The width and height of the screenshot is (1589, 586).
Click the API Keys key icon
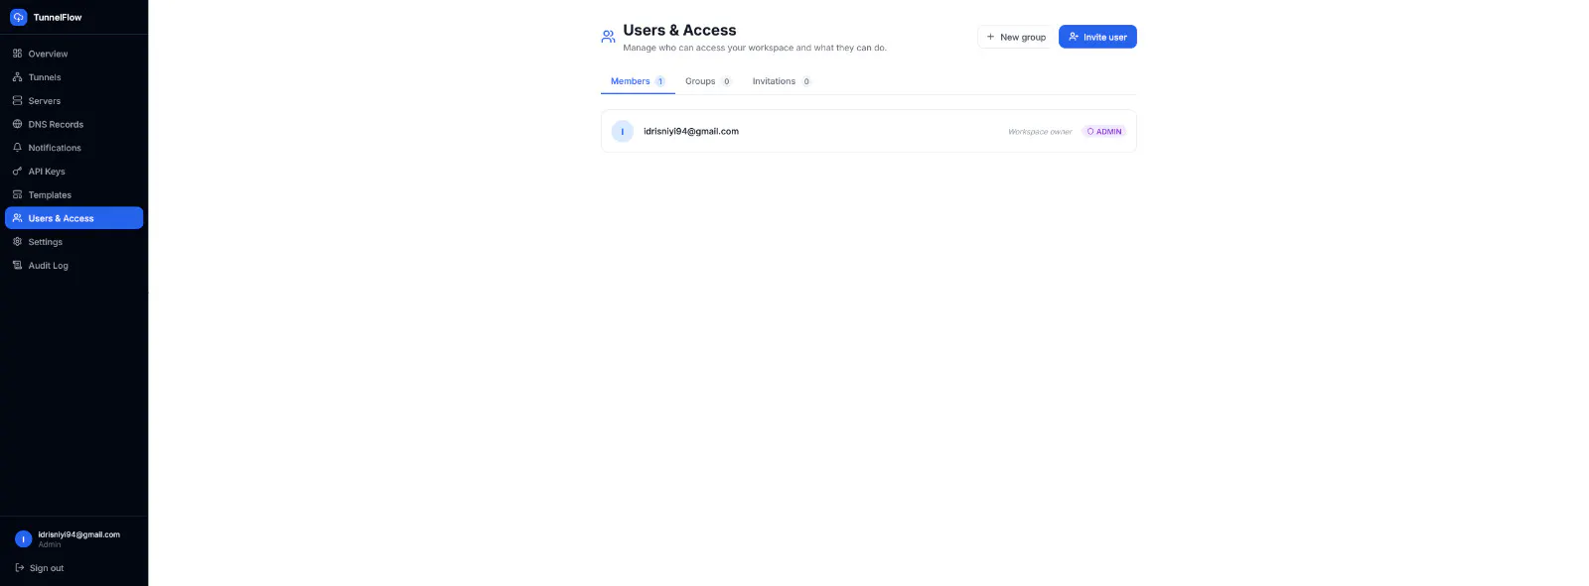click(x=17, y=172)
